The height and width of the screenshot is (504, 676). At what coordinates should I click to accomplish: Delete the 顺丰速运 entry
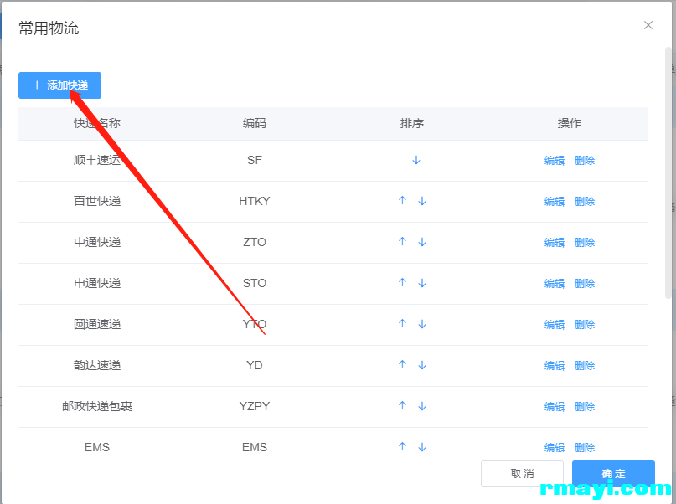pyautogui.click(x=585, y=161)
